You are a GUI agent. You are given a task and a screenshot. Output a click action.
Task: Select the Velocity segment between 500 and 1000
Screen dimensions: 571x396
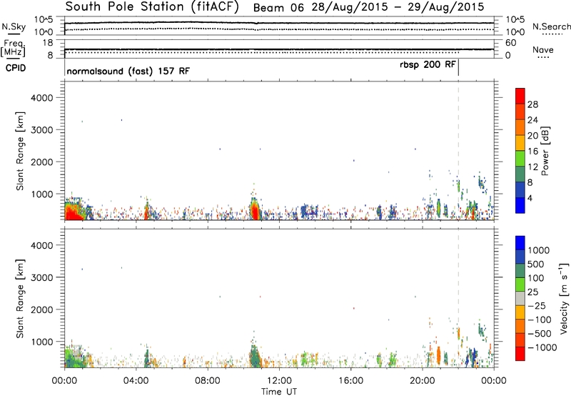click(x=520, y=257)
